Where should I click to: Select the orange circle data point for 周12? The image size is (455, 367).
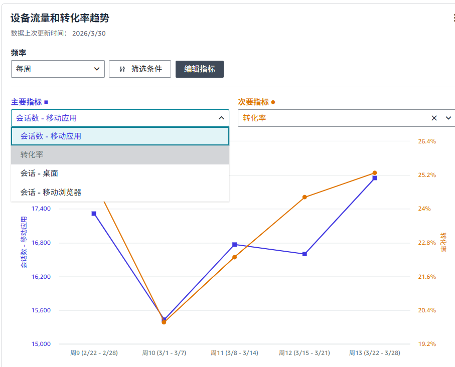(305, 197)
